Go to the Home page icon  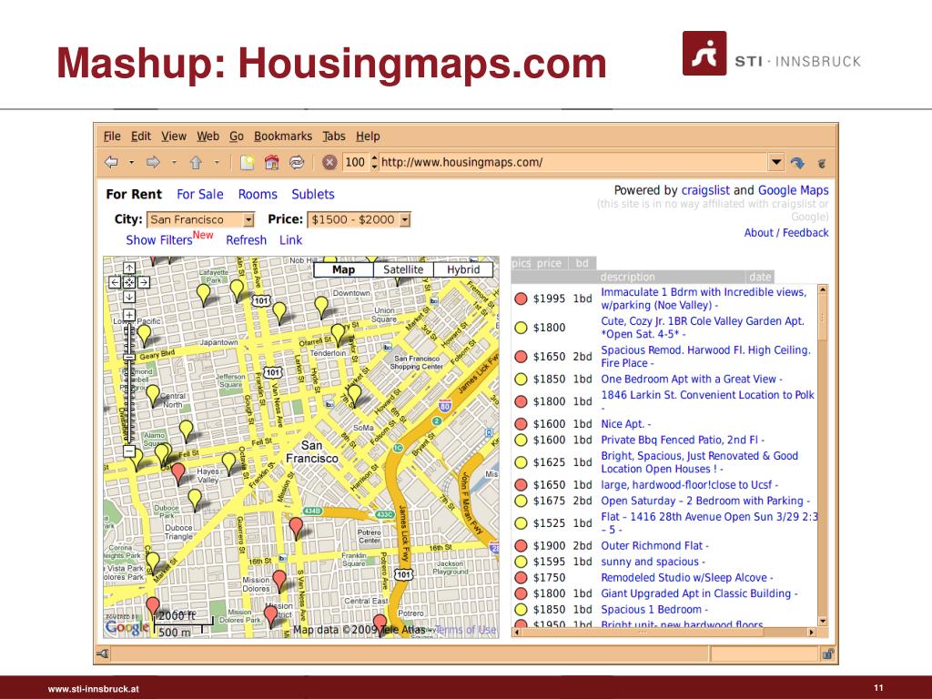(271, 162)
